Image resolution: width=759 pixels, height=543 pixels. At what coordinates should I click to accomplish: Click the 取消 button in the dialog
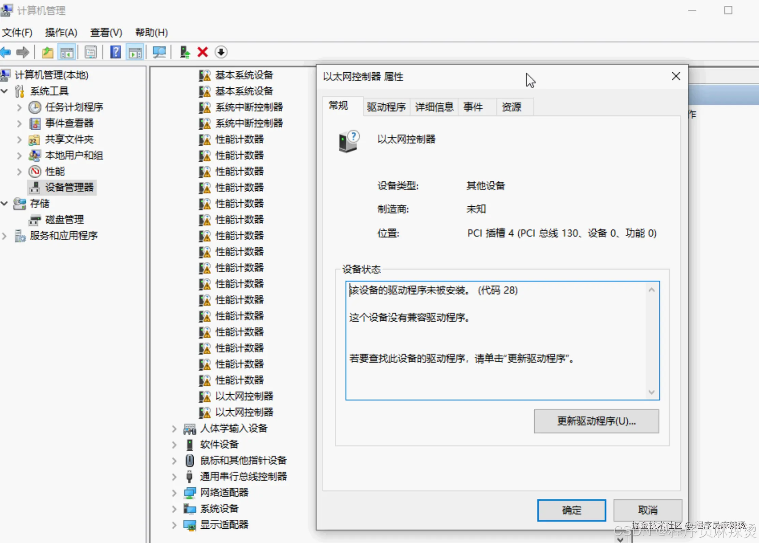[x=647, y=510]
